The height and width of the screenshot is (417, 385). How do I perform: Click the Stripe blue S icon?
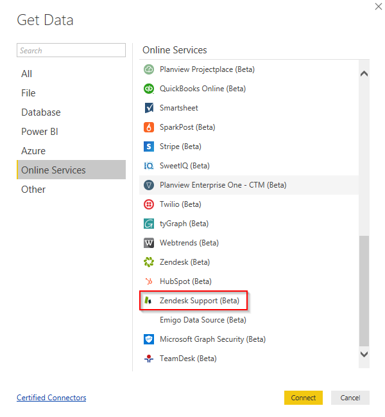point(149,146)
